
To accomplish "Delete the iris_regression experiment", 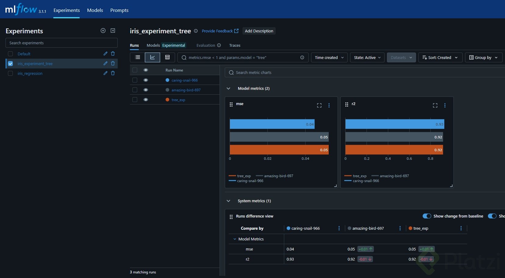I will click(x=113, y=73).
